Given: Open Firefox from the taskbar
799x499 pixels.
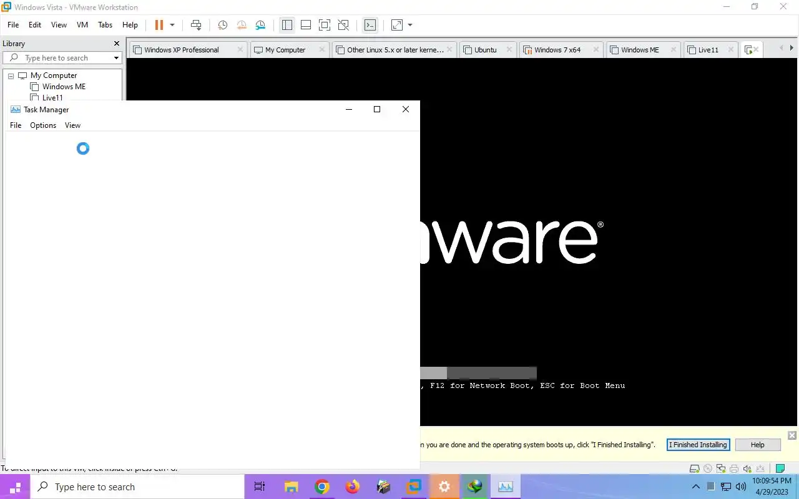Looking at the screenshot, I should pyautogui.click(x=352, y=487).
